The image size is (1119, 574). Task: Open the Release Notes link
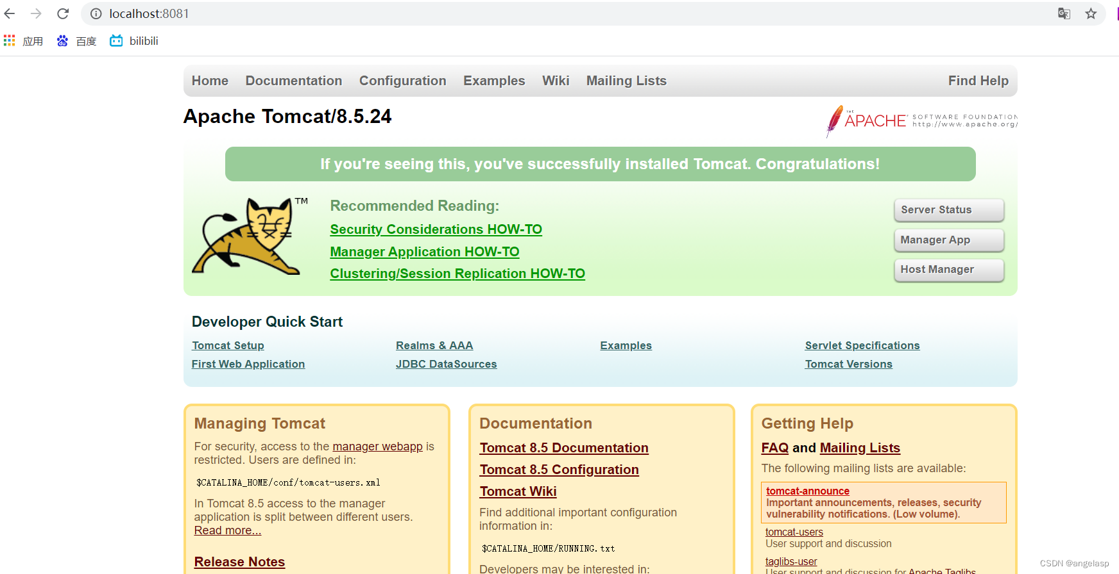coord(239,562)
